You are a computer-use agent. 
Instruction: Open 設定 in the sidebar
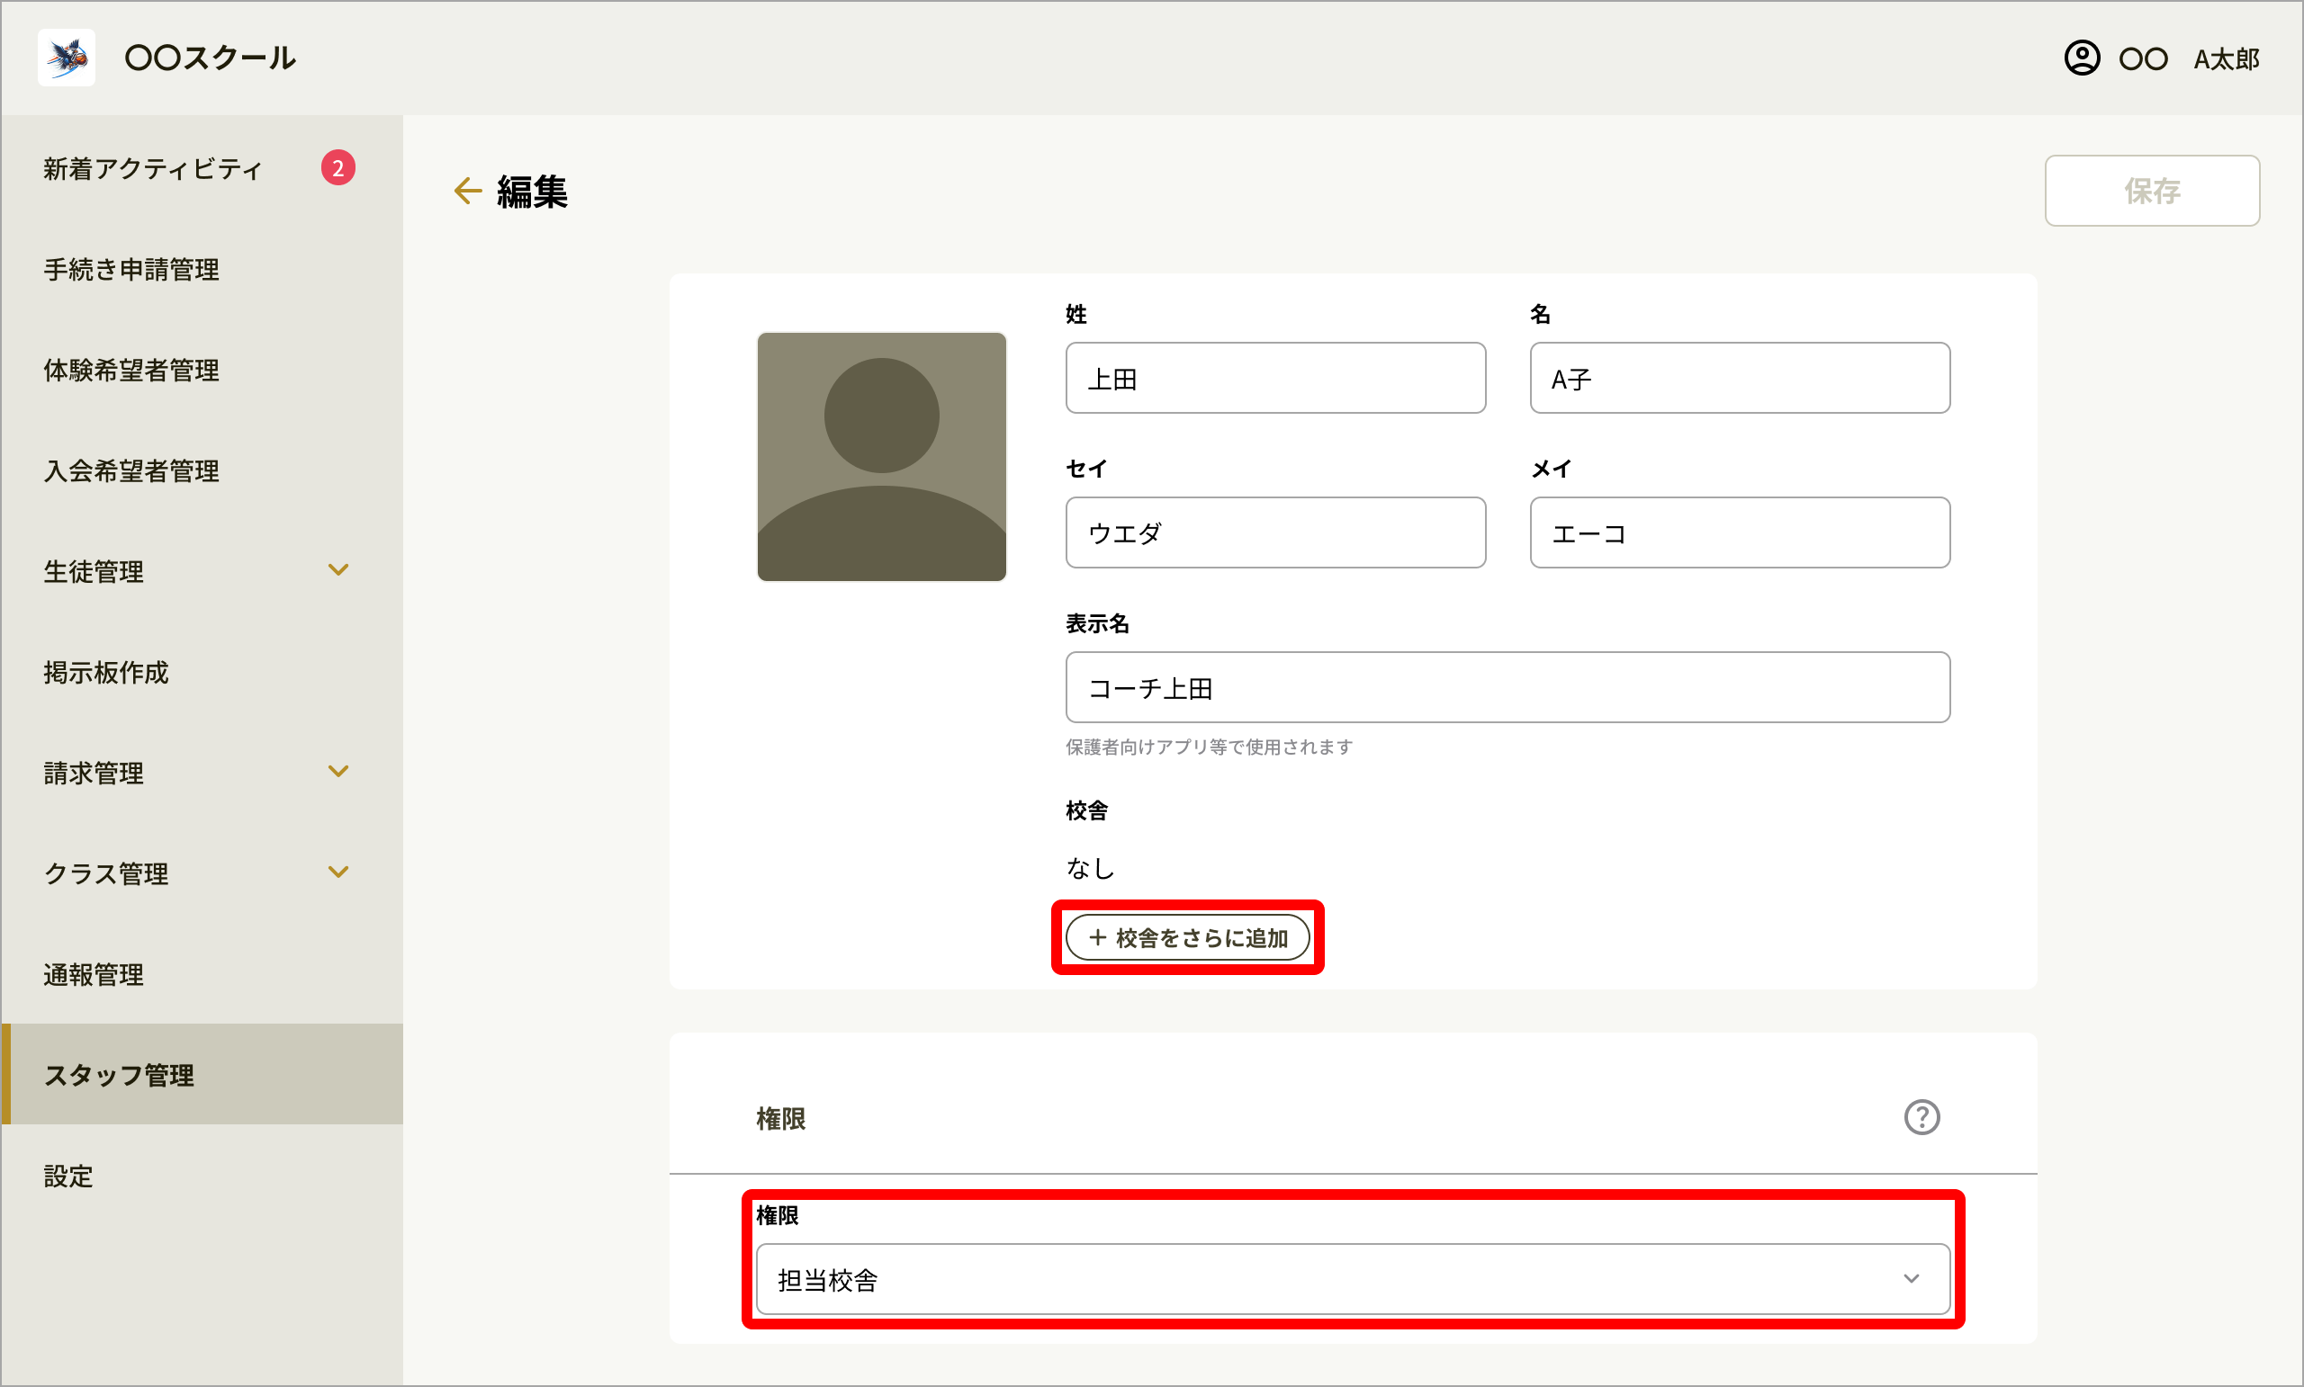[202, 1175]
